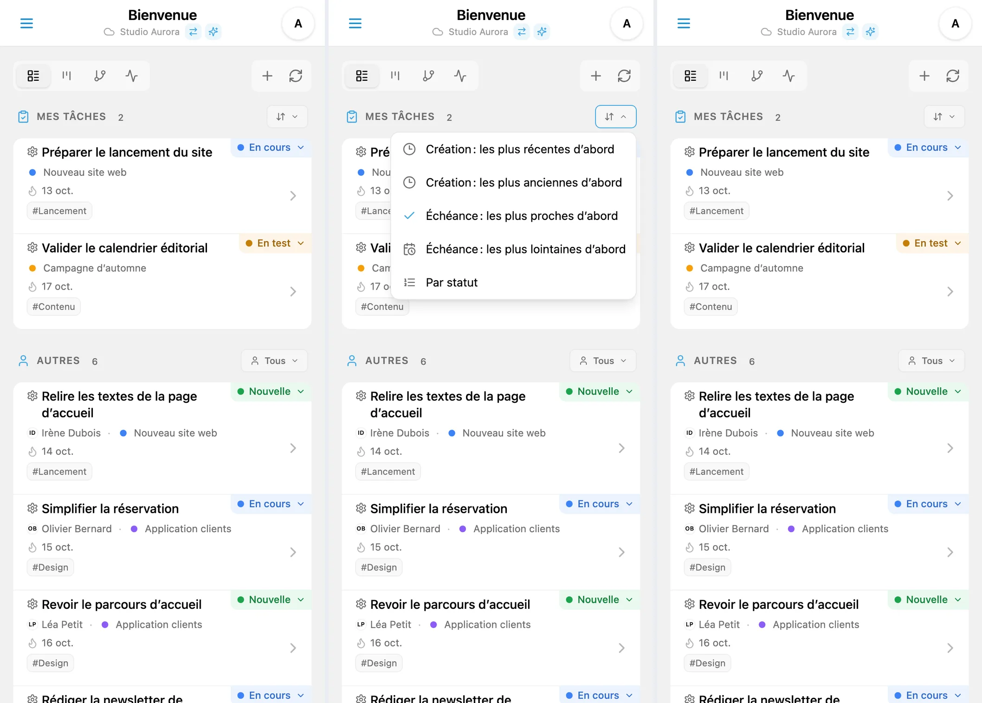Image resolution: width=982 pixels, height=703 pixels.
Task: Click the #Contenu tag in the right panel
Action: (711, 307)
